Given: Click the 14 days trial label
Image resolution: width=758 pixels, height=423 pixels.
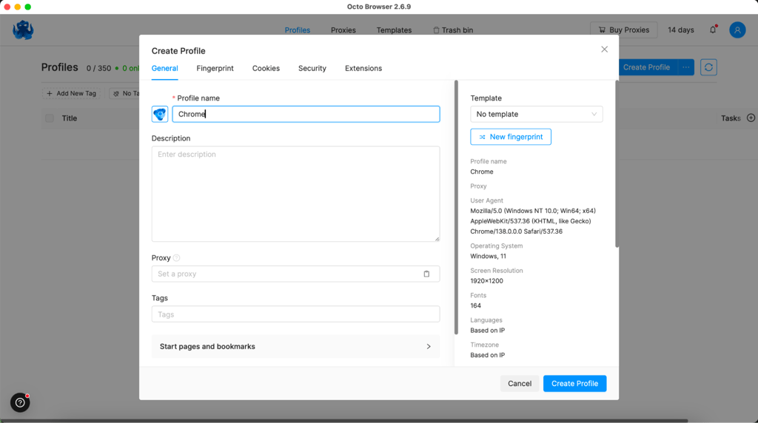Looking at the screenshot, I should tap(681, 30).
